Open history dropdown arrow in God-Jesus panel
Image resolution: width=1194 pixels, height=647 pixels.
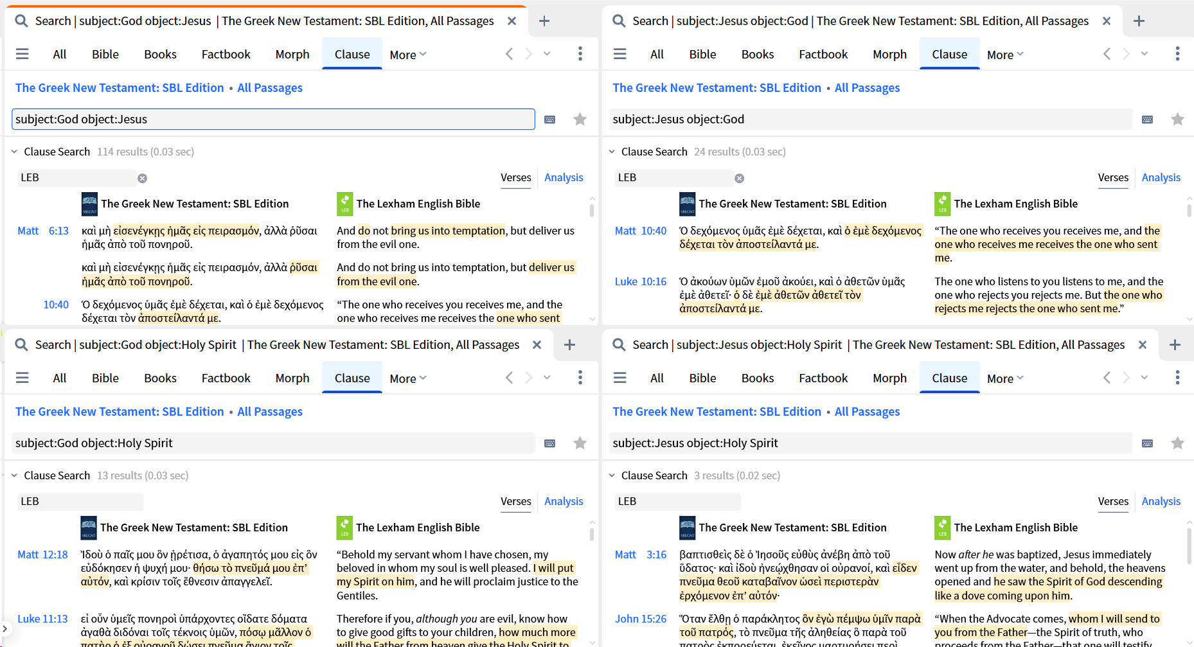point(548,54)
